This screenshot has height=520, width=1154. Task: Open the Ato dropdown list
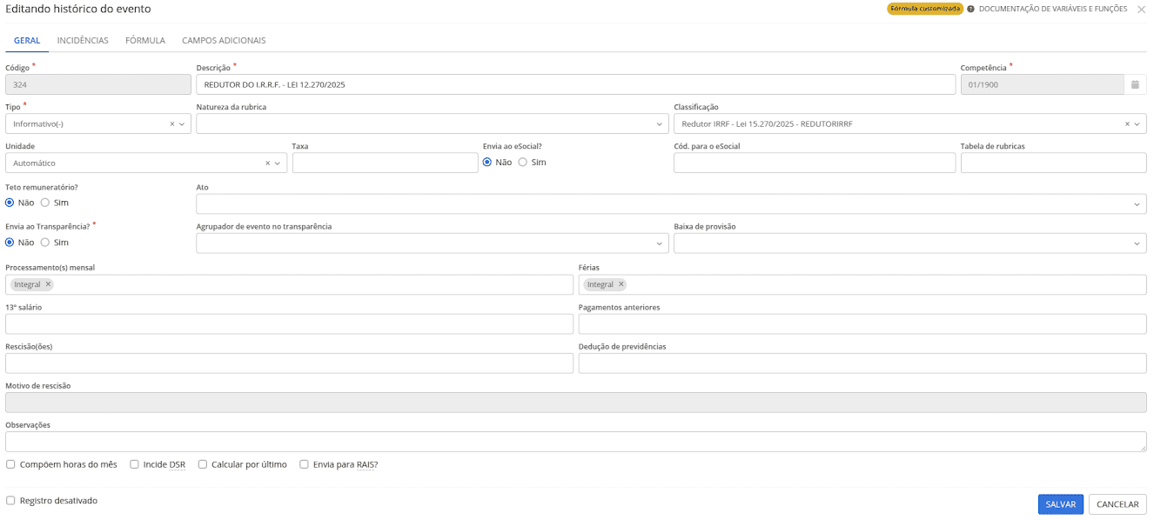pos(1137,204)
